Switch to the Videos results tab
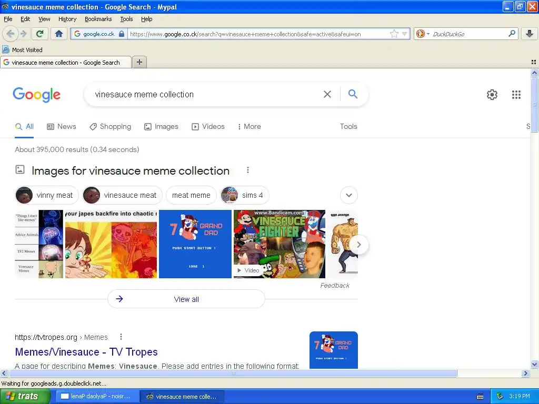The width and height of the screenshot is (539, 404). [x=208, y=126]
